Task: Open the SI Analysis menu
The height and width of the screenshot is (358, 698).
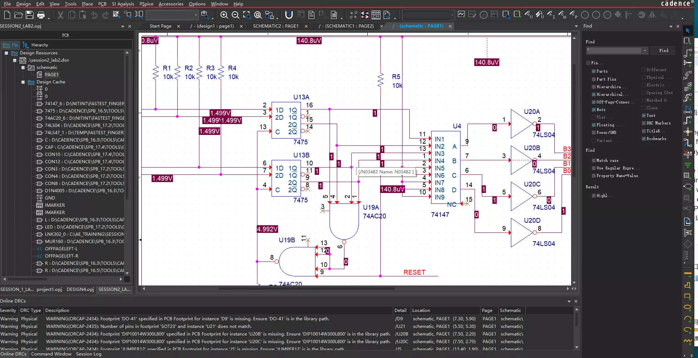Action: point(123,4)
